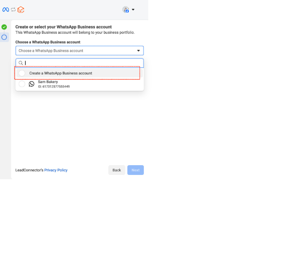The height and width of the screenshot is (275, 299).
Task: Click the WhatsApp logo beside Sam Bakery
Action: [31, 84]
